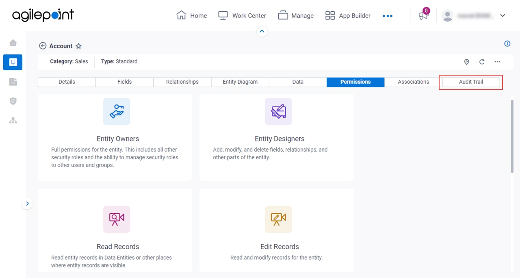Open the sidebar hierarchy icon
The image size is (520, 278).
[13, 120]
